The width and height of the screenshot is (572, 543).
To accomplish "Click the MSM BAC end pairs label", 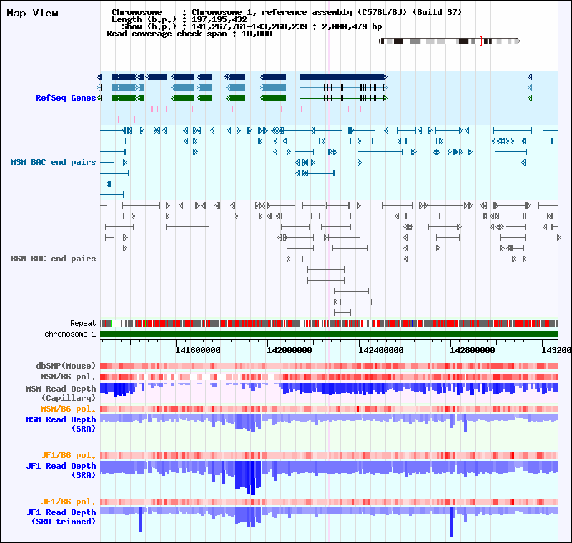I will tap(53, 162).
